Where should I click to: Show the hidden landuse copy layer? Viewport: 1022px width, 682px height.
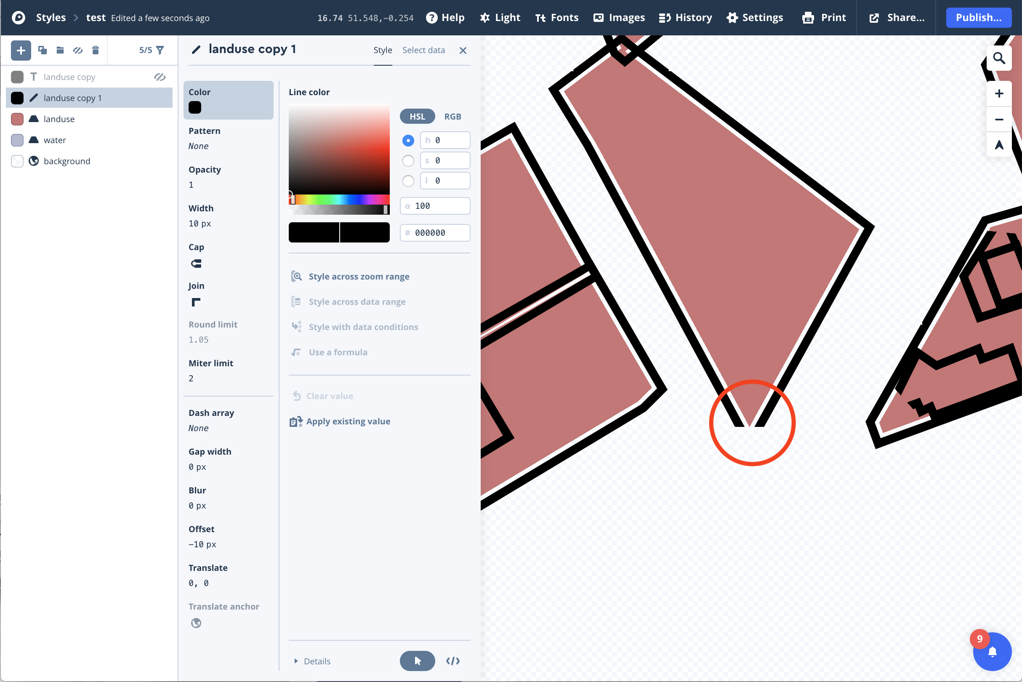pos(160,77)
